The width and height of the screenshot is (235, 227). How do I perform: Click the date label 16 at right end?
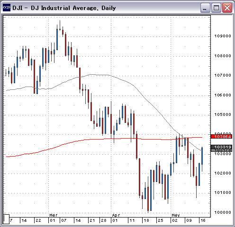tap(203, 220)
